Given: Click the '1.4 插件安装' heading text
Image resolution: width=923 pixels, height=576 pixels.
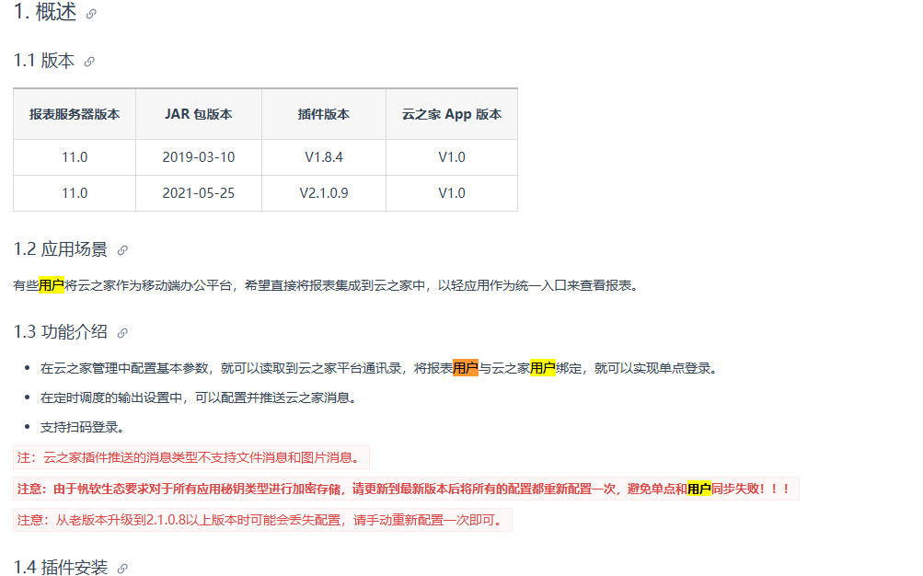Looking at the screenshot, I should pyautogui.click(x=61, y=567).
